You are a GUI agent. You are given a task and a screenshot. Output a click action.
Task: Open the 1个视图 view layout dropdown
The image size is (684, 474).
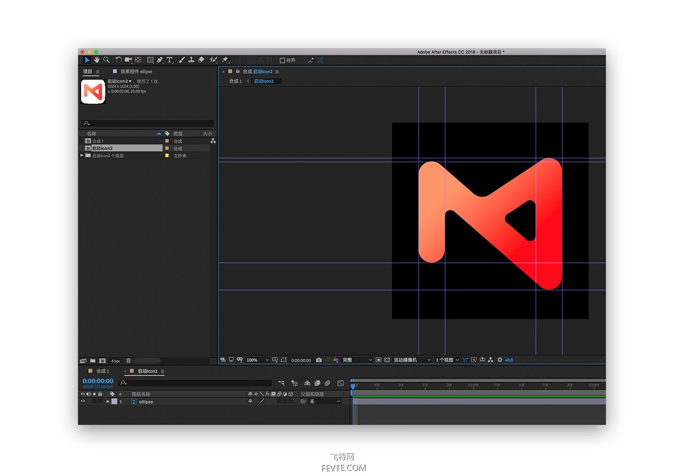pos(447,360)
